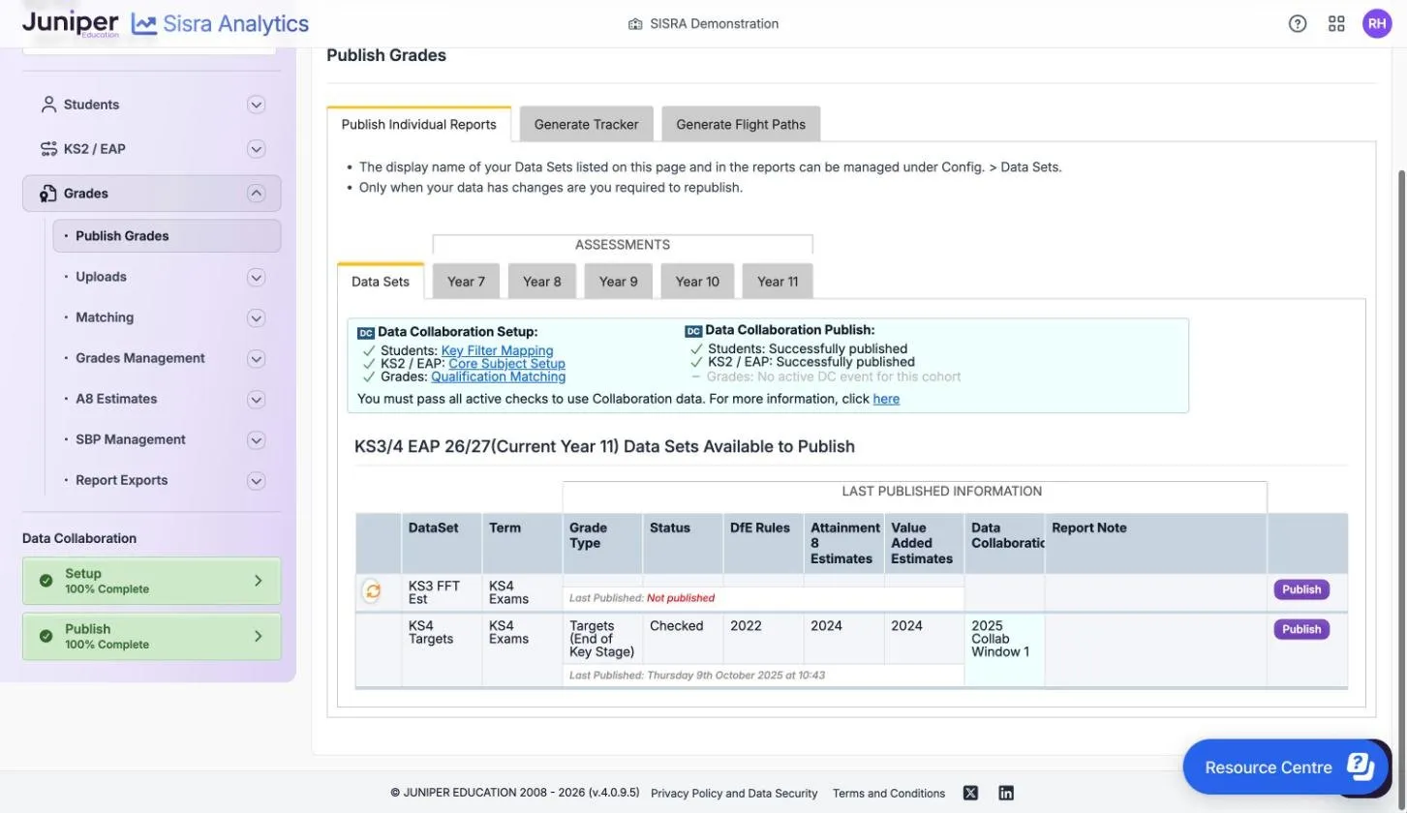Open the help question mark icon
Image resolution: width=1407 pixels, height=813 pixels.
[1298, 24]
